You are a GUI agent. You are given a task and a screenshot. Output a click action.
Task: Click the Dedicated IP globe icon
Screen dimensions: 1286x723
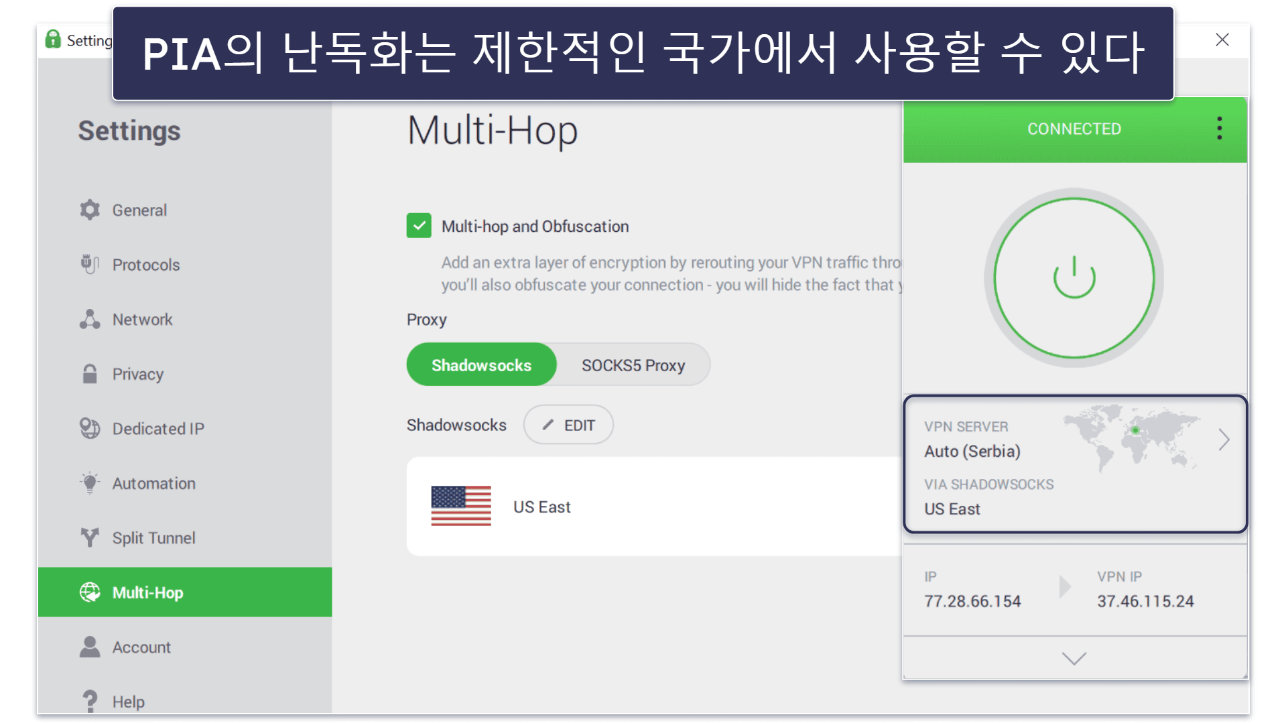tap(90, 428)
